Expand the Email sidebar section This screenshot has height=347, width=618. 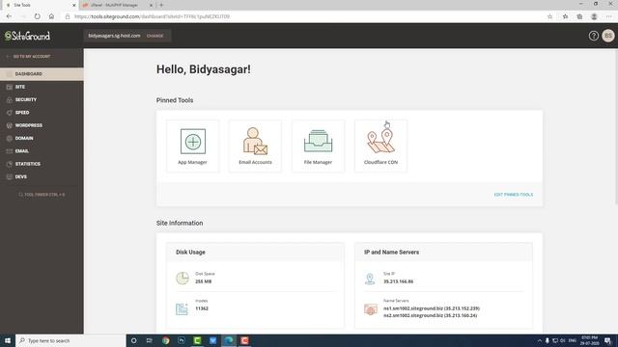pyautogui.click(x=42, y=151)
